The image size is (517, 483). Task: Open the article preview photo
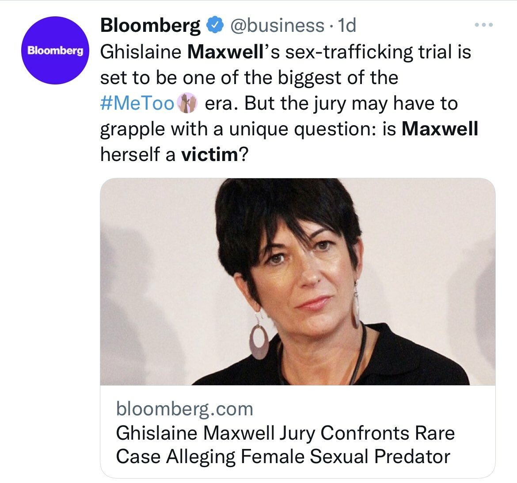click(x=297, y=281)
